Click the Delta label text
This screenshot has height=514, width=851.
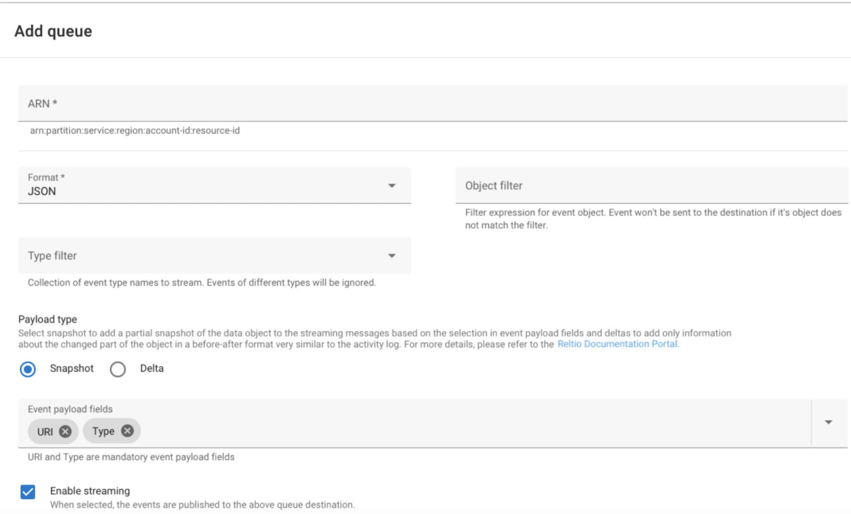pyautogui.click(x=152, y=368)
